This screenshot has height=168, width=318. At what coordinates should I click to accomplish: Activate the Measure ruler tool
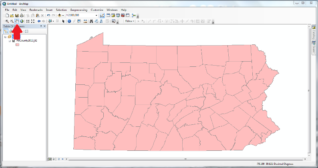coord(85,21)
